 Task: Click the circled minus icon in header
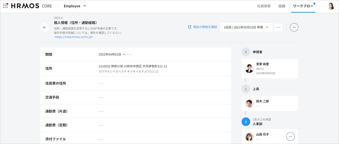(x=294, y=27)
